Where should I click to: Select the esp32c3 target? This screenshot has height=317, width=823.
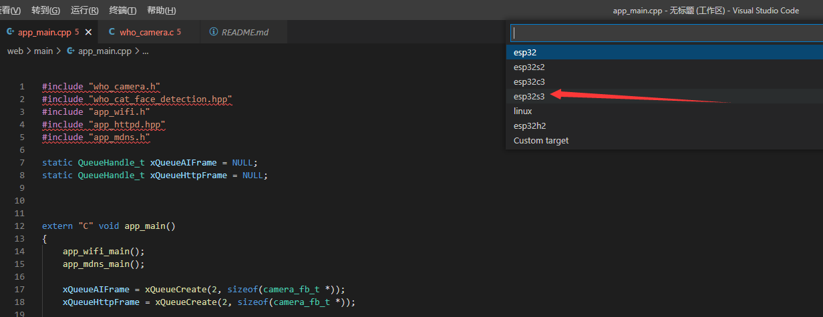coord(664,81)
